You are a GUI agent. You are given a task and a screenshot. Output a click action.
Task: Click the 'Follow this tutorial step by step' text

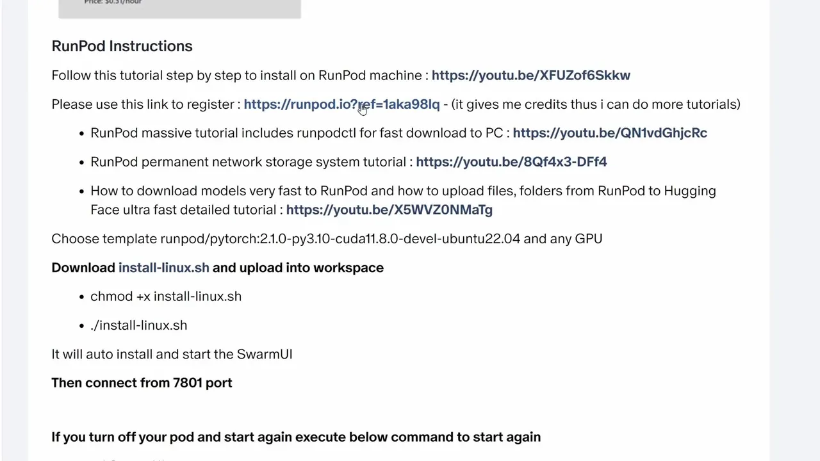237,76
